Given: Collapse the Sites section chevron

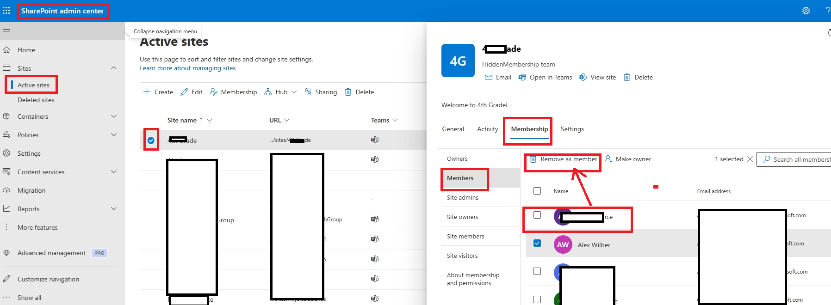Looking at the screenshot, I should pyautogui.click(x=114, y=68).
